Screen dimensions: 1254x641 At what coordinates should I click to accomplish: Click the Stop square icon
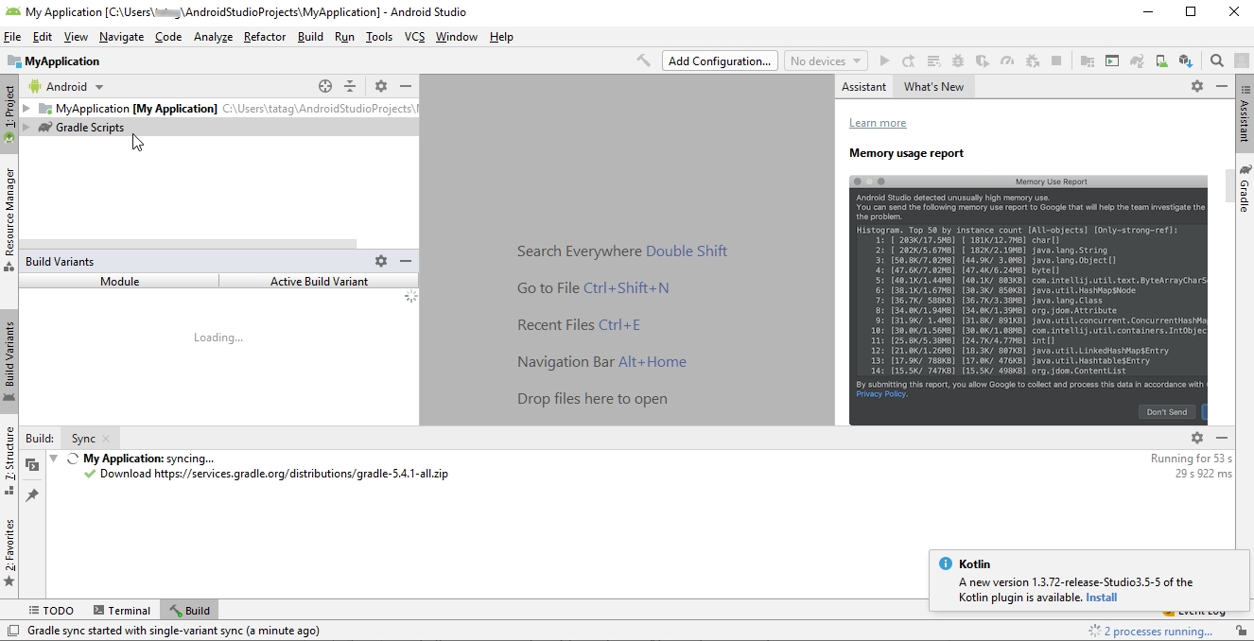click(x=1056, y=61)
